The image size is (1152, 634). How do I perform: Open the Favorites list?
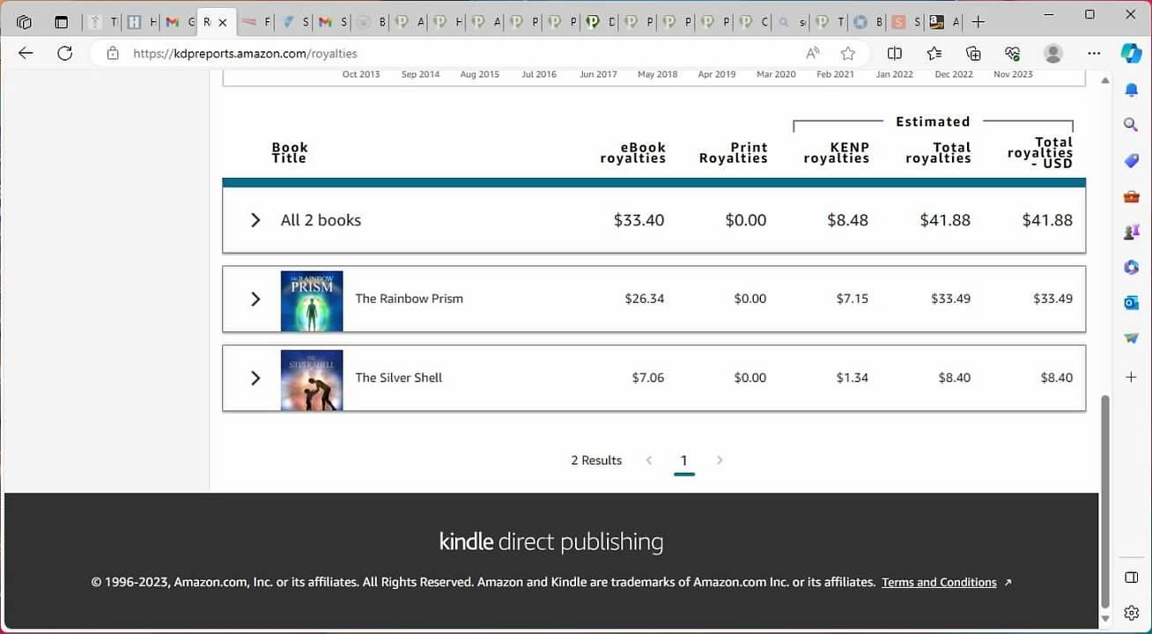934,54
